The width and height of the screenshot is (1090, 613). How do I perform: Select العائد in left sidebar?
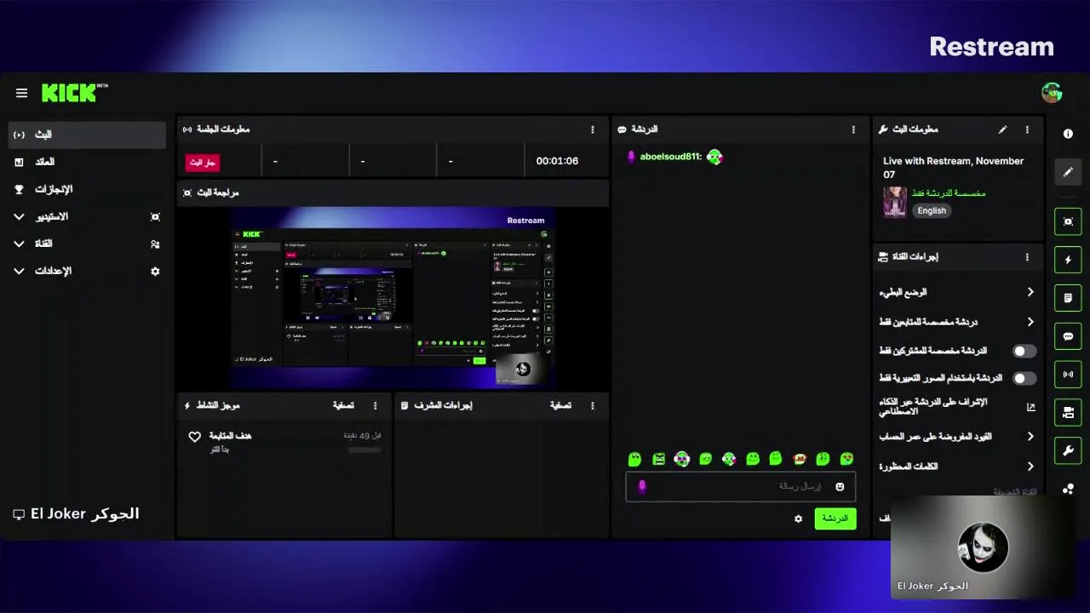(87, 162)
